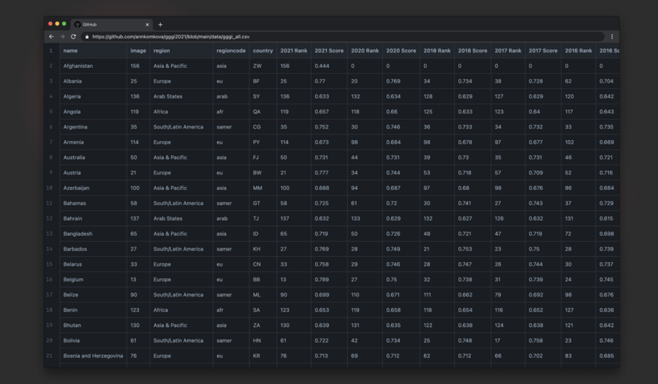
Task: Click the 'regioncode' column header
Action: point(230,50)
